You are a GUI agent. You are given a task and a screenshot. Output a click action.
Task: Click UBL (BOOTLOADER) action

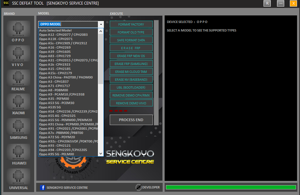point(131,87)
